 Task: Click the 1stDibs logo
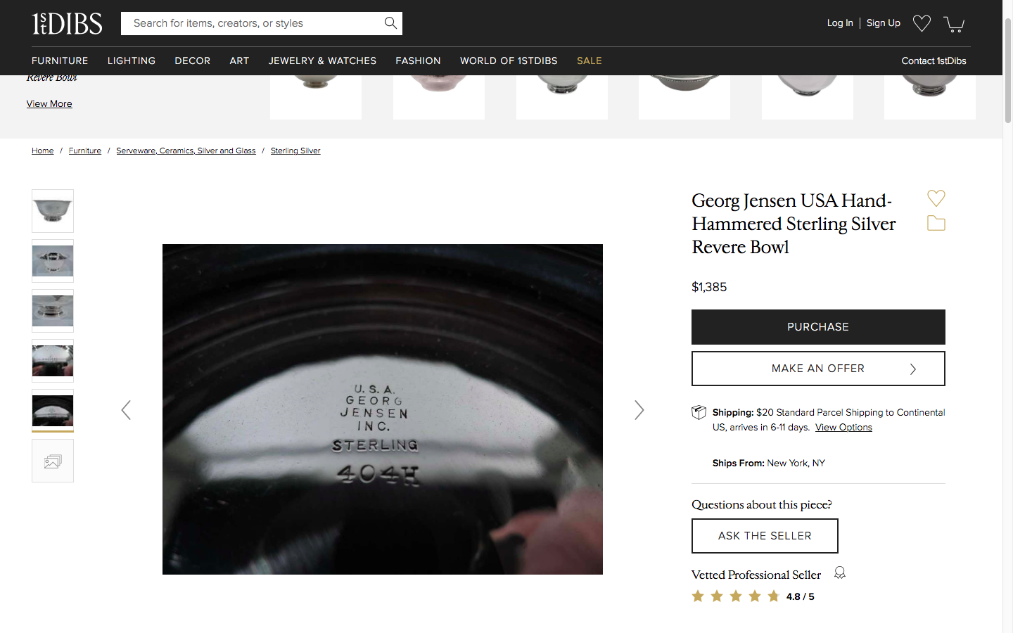tap(67, 23)
